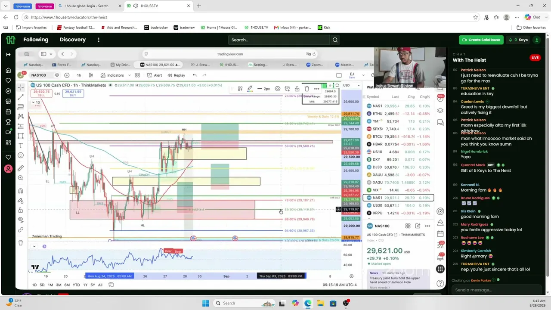
Task: Open the 1h timeframe interval selector
Action: (x=79, y=75)
